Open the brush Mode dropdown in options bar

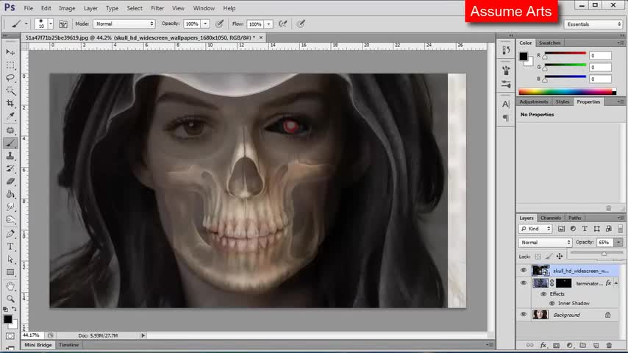tap(124, 24)
